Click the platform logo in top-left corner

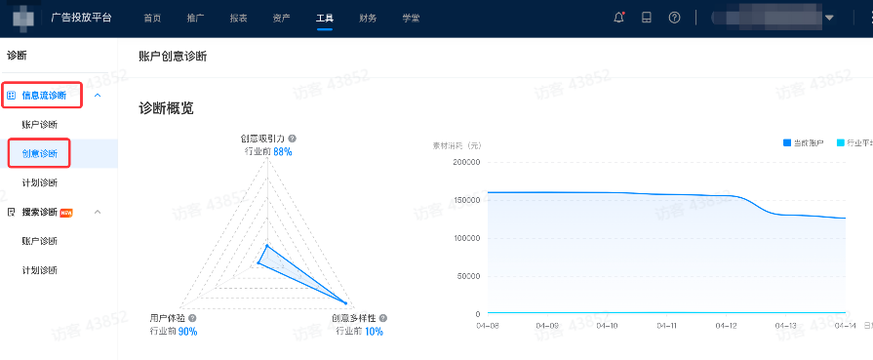click(24, 18)
